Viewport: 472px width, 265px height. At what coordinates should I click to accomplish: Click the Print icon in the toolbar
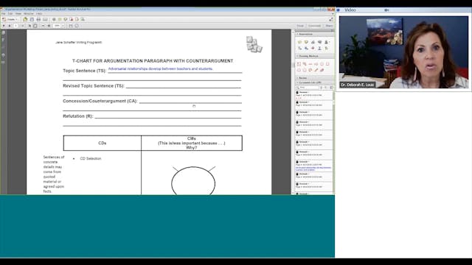click(38, 19)
